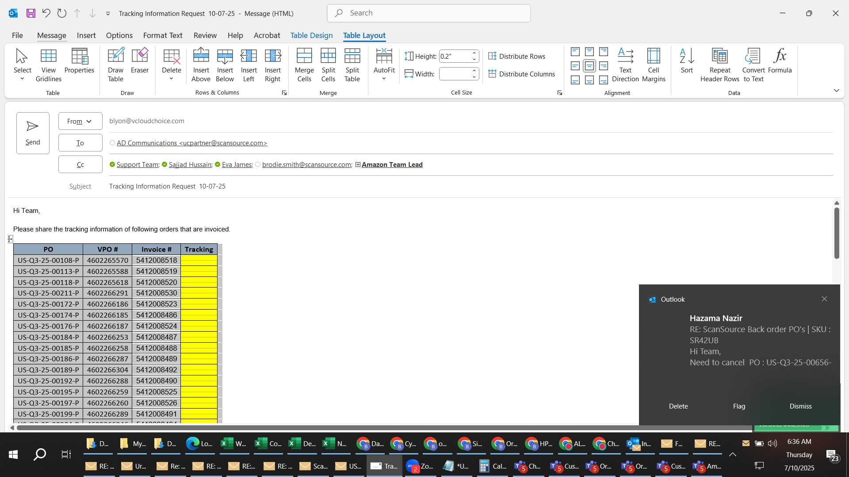Decrease column Width with down stepper
Image resolution: width=849 pixels, height=477 pixels.
tap(474, 77)
